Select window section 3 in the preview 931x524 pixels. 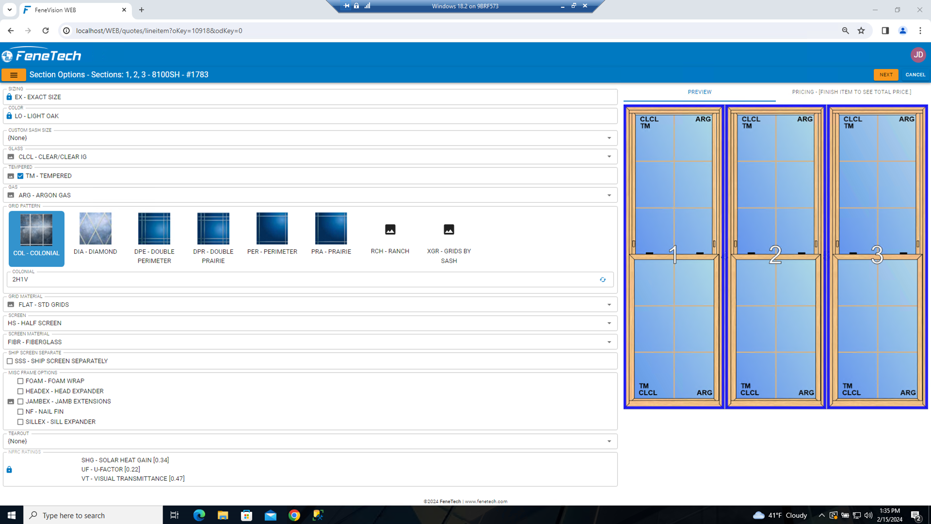[x=878, y=257]
